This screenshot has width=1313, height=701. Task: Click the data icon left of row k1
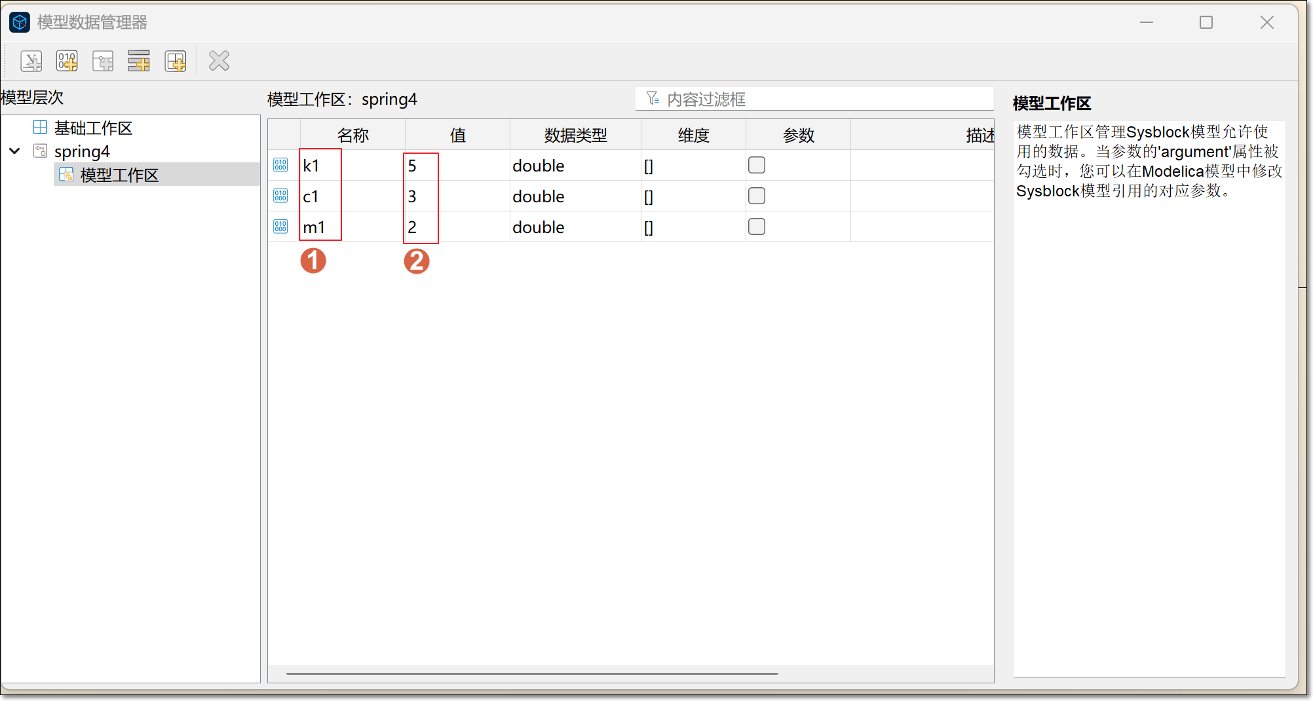(x=280, y=165)
